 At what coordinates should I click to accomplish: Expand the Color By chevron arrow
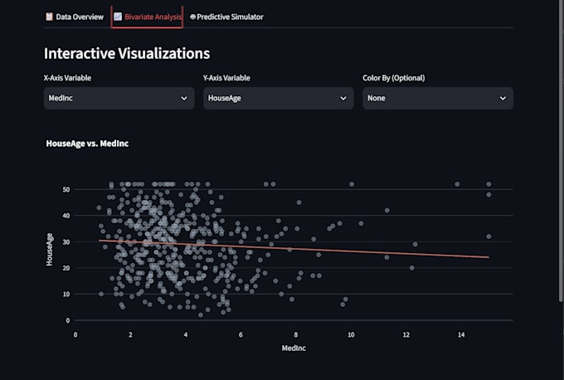coord(503,98)
